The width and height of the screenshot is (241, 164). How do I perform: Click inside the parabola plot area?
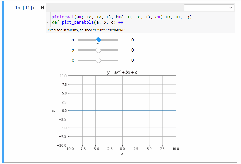(x=123, y=110)
